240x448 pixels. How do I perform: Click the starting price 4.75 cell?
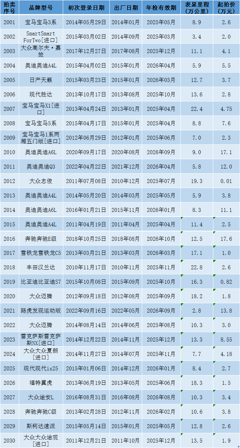[x=226, y=109]
